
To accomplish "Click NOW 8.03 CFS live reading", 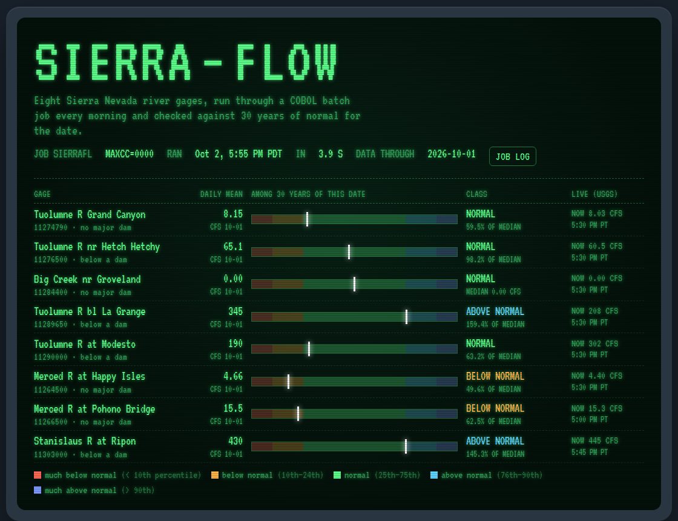I will click(x=597, y=213).
